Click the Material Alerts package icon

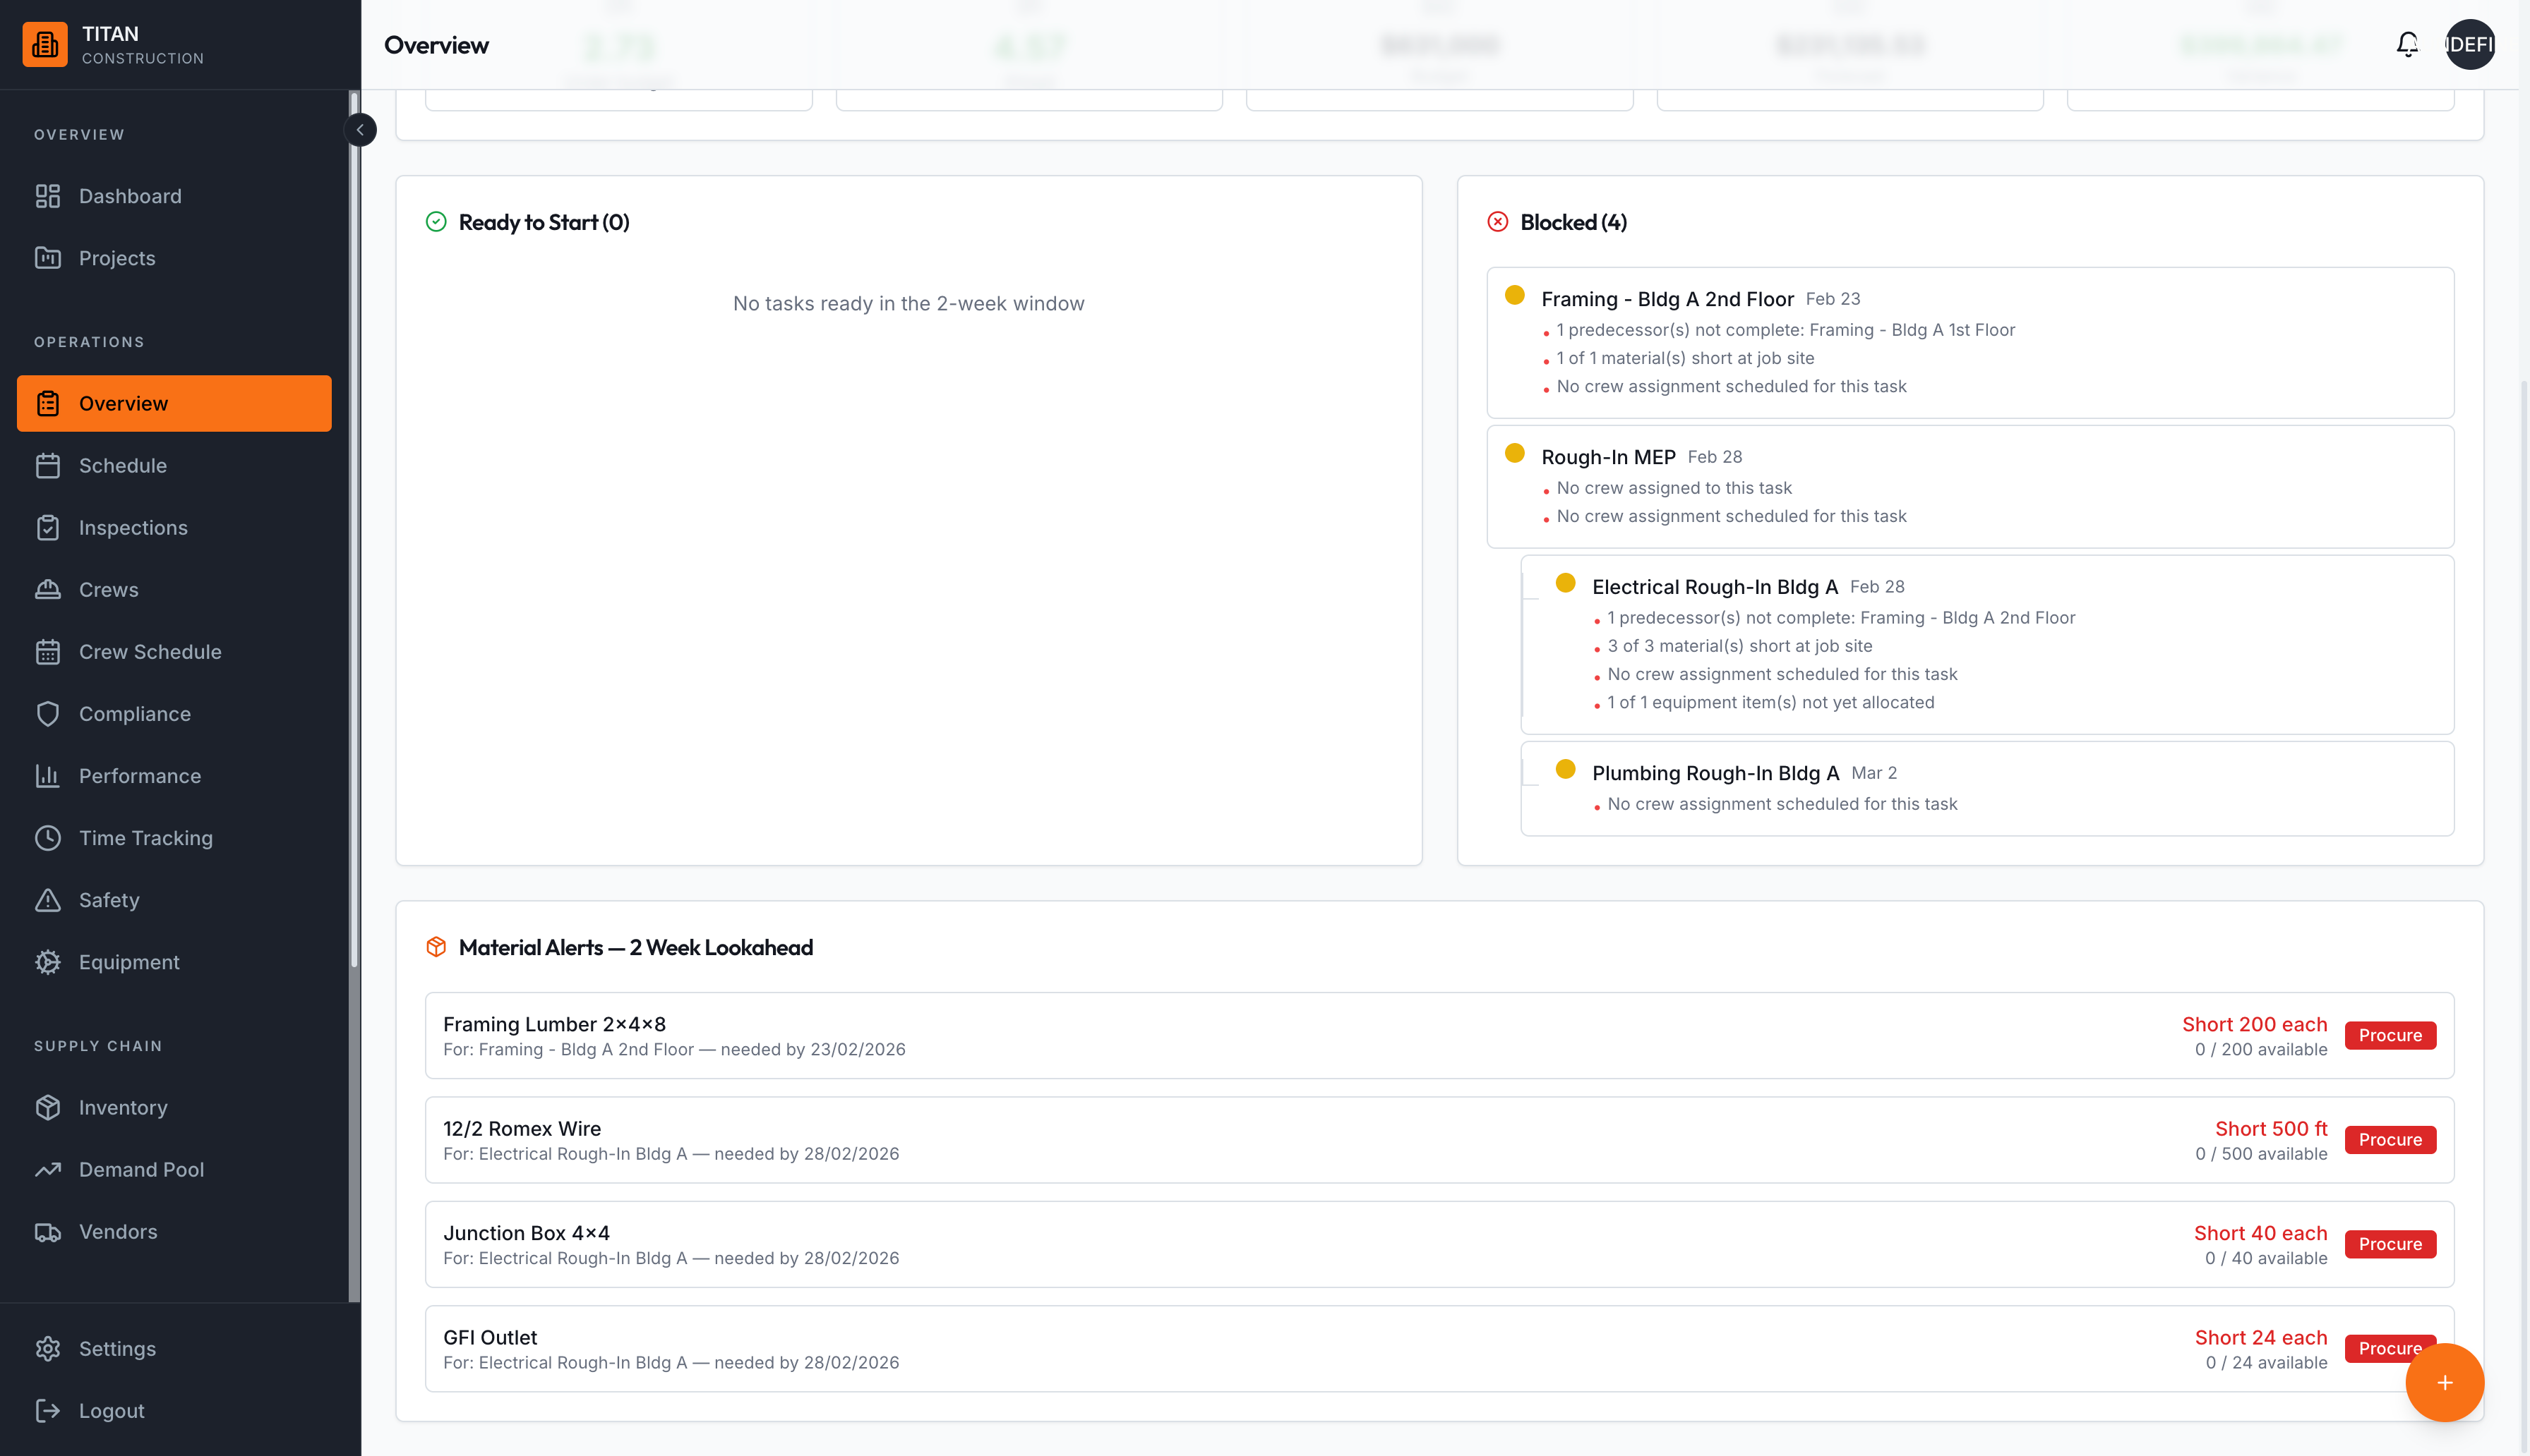click(436, 947)
